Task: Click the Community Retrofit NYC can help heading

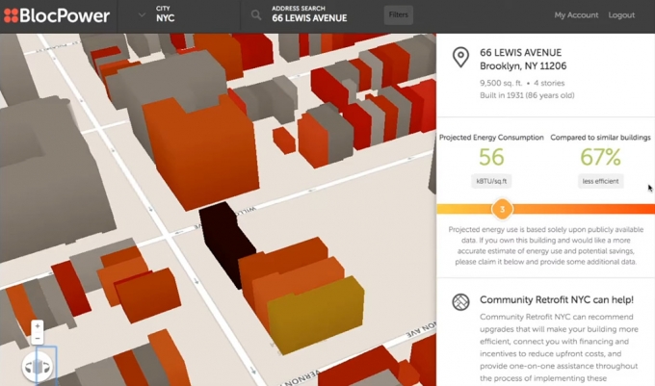Action: pyautogui.click(x=557, y=299)
